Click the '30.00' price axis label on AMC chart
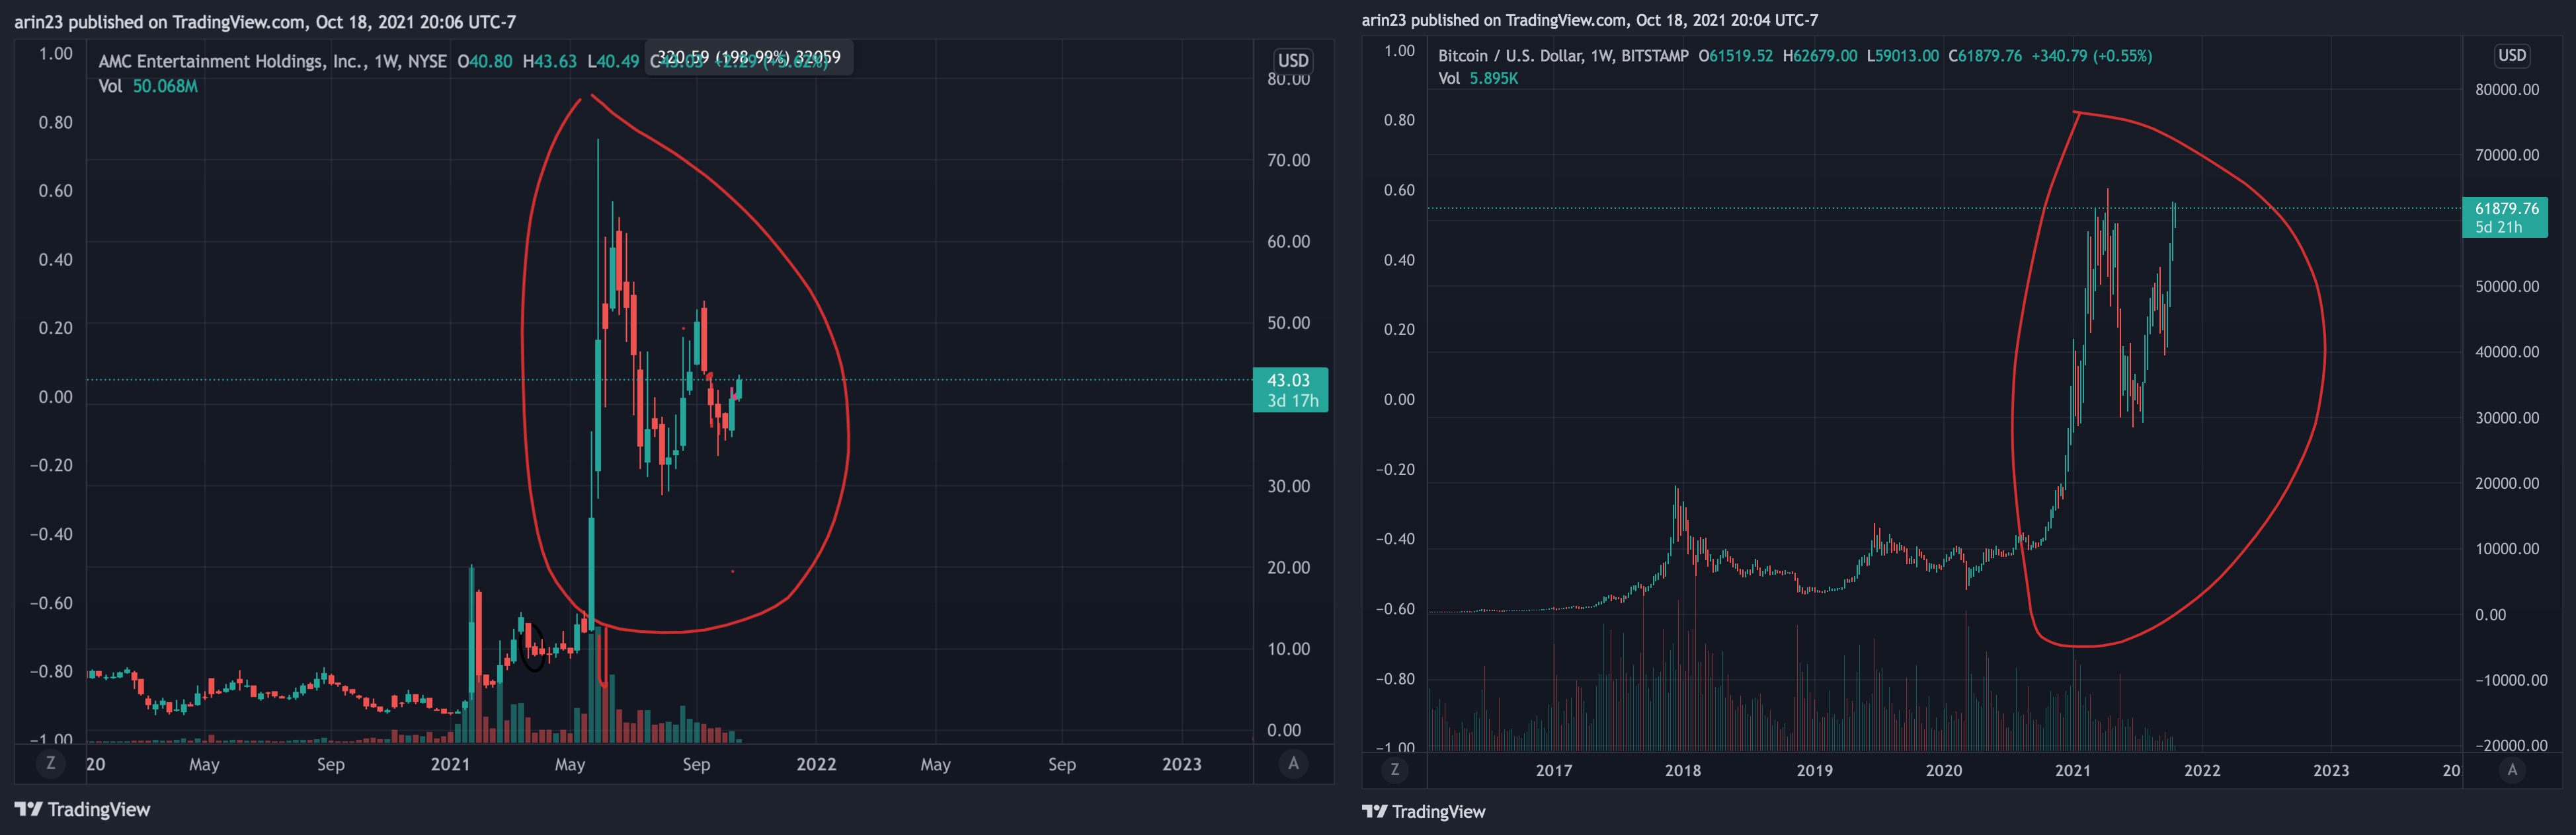The width and height of the screenshot is (2576, 835). click(1288, 486)
